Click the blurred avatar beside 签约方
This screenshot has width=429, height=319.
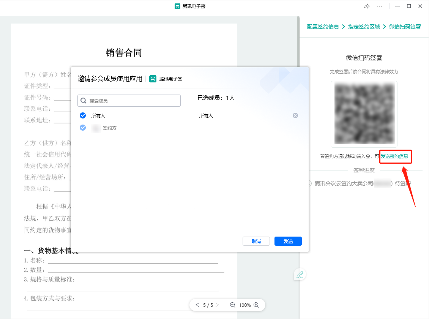[96, 128]
